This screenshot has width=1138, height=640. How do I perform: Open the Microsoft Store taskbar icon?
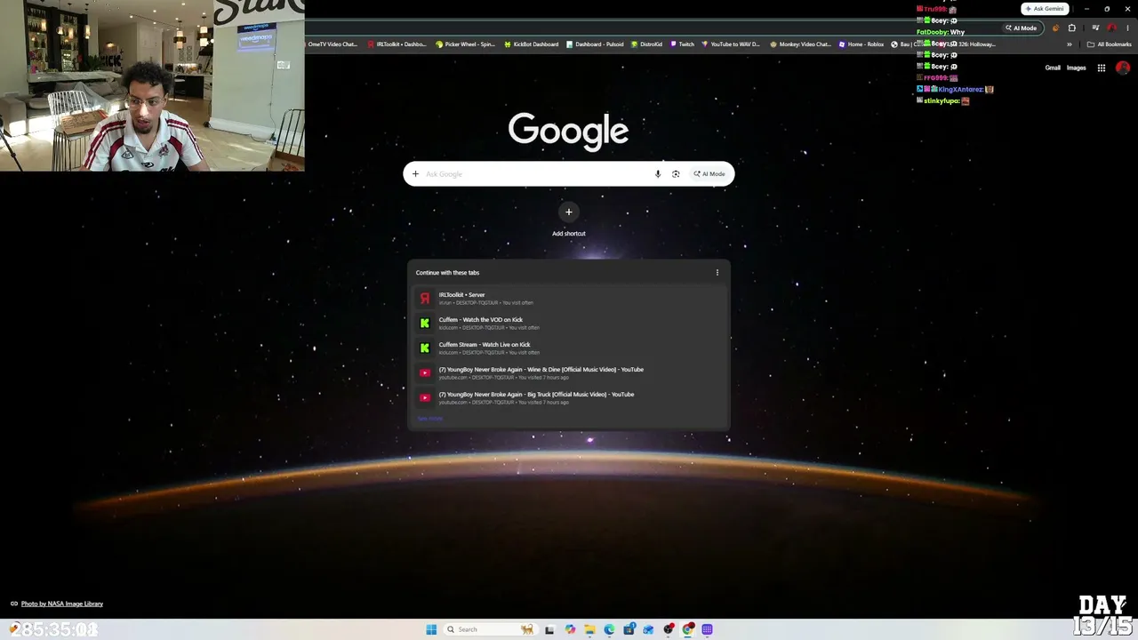point(629,629)
